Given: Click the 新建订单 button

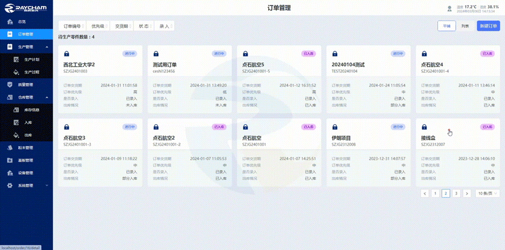Looking at the screenshot, I should (x=488, y=26).
